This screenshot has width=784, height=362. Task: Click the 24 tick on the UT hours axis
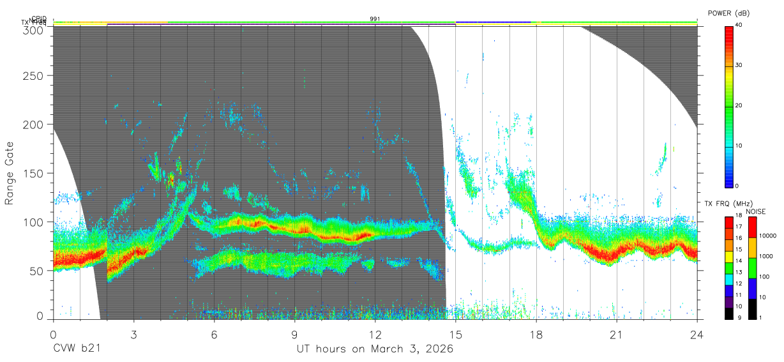point(697,334)
